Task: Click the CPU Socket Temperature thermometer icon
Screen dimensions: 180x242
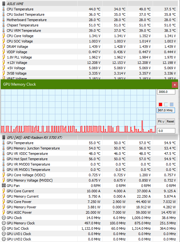Action: [4, 14]
